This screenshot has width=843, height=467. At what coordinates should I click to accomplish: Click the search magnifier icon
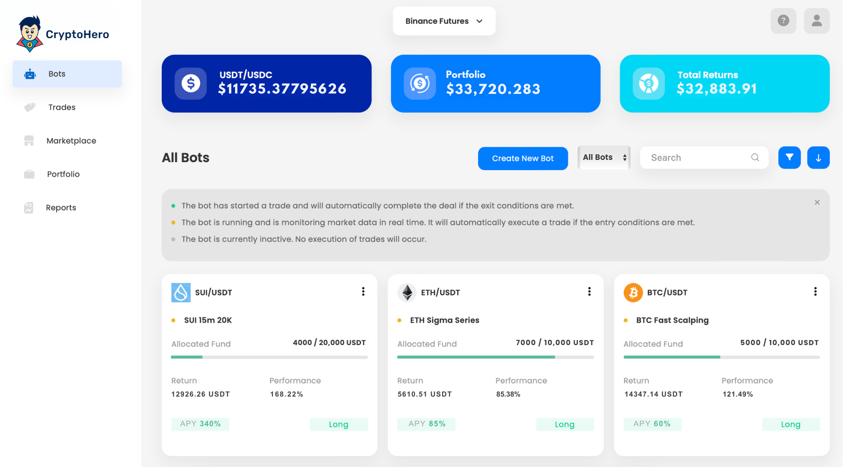point(755,157)
